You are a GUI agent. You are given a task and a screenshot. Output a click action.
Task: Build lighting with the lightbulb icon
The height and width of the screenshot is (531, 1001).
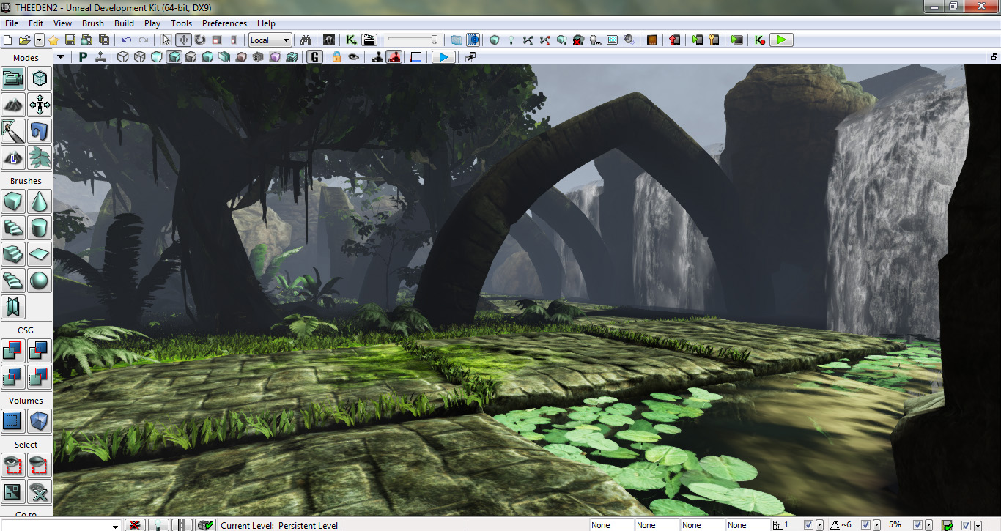click(511, 40)
